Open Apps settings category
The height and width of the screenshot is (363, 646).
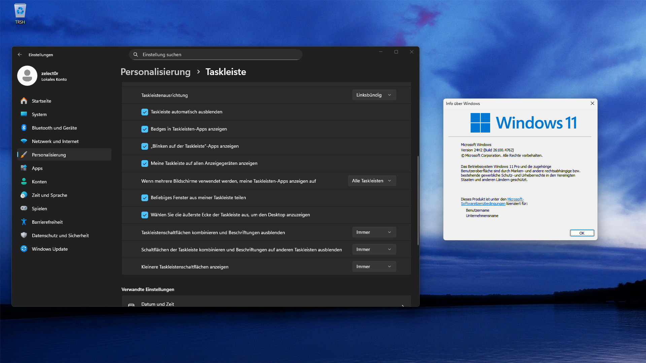(64, 168)
